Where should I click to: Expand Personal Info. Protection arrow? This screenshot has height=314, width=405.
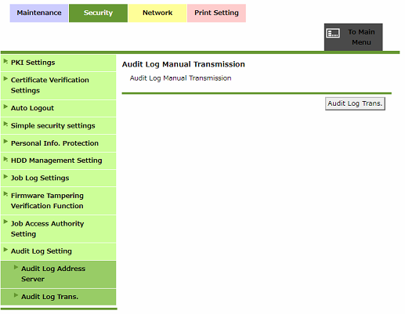(x=5, y=142)
